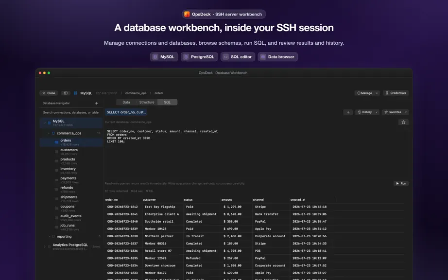Collapse the MySQL connection node
The width and height of the screenshot is (448, 280).
45,123
